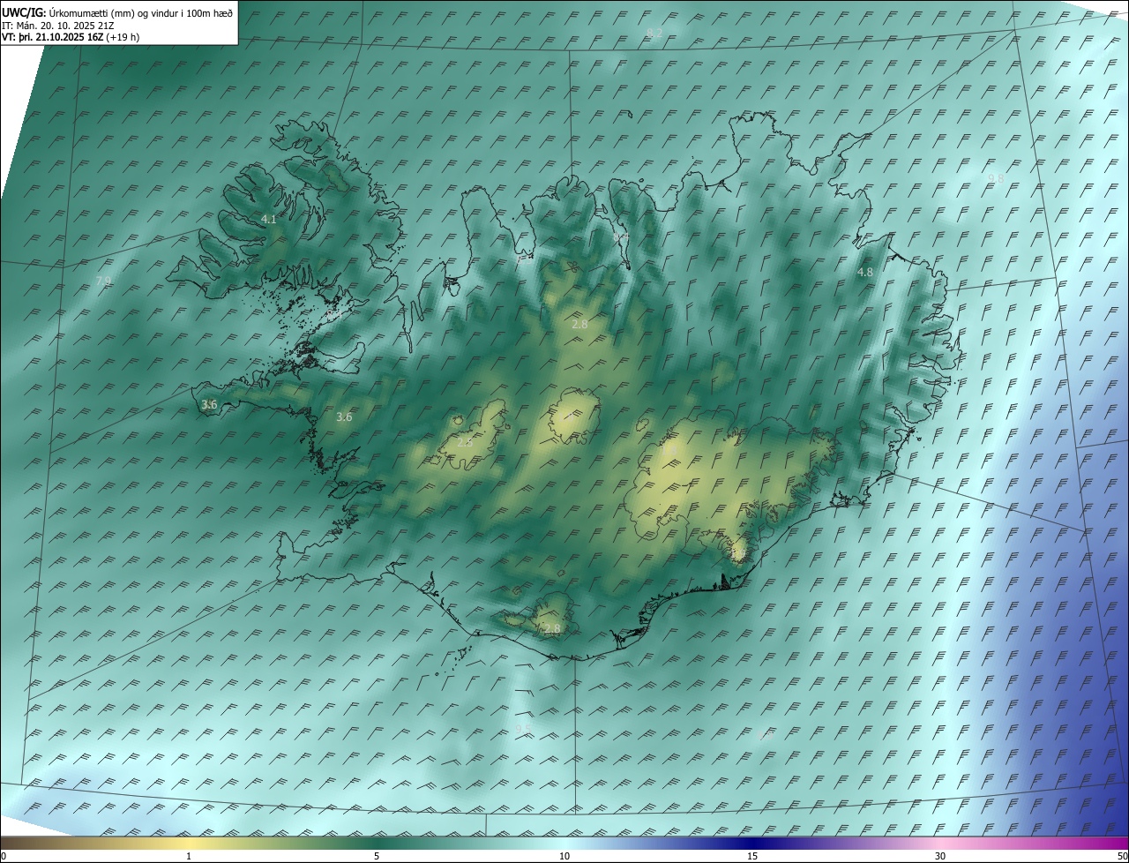The width and height of the screenshot is (1129, 863).
Task: Click the valid time line 'VT: þri. 21.10.2025 16Z (+19 h)'
Action: pyautogui.click(x=71, y=37)
